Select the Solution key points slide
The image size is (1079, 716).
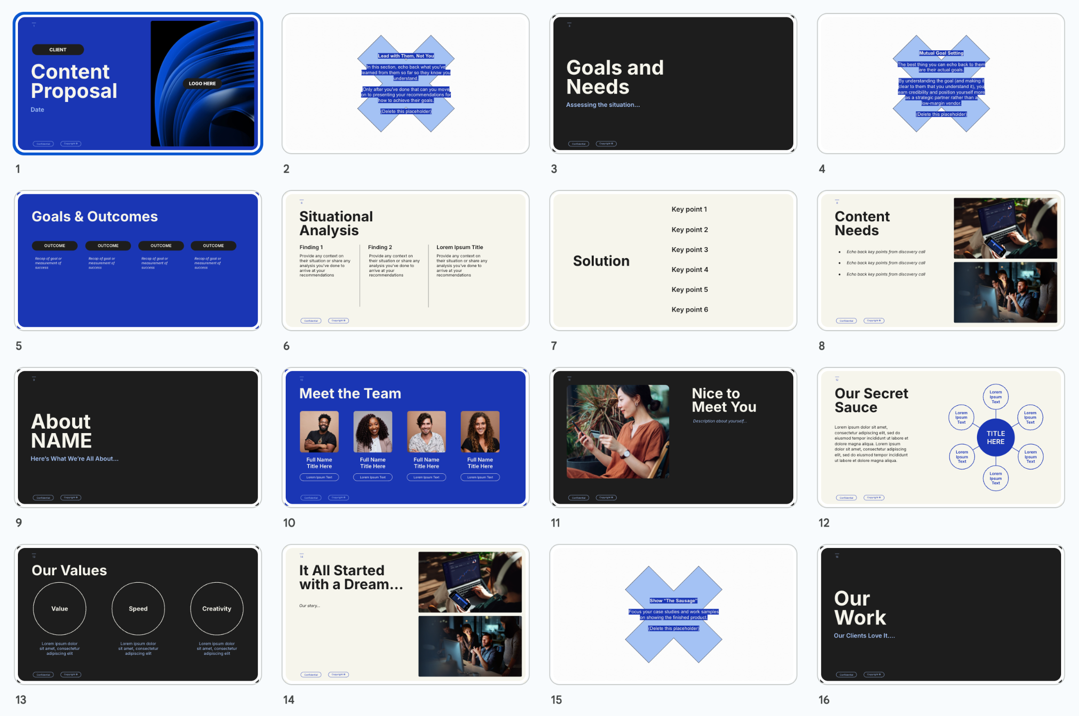(x=673, y=261)
